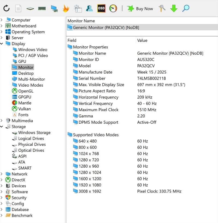Expand the Computer tree node
This screenshot has height=223, width=218.
point(2,20)
